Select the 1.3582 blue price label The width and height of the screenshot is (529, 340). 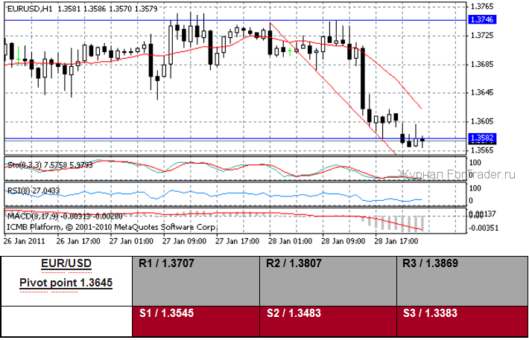click(x=482, y=138)
